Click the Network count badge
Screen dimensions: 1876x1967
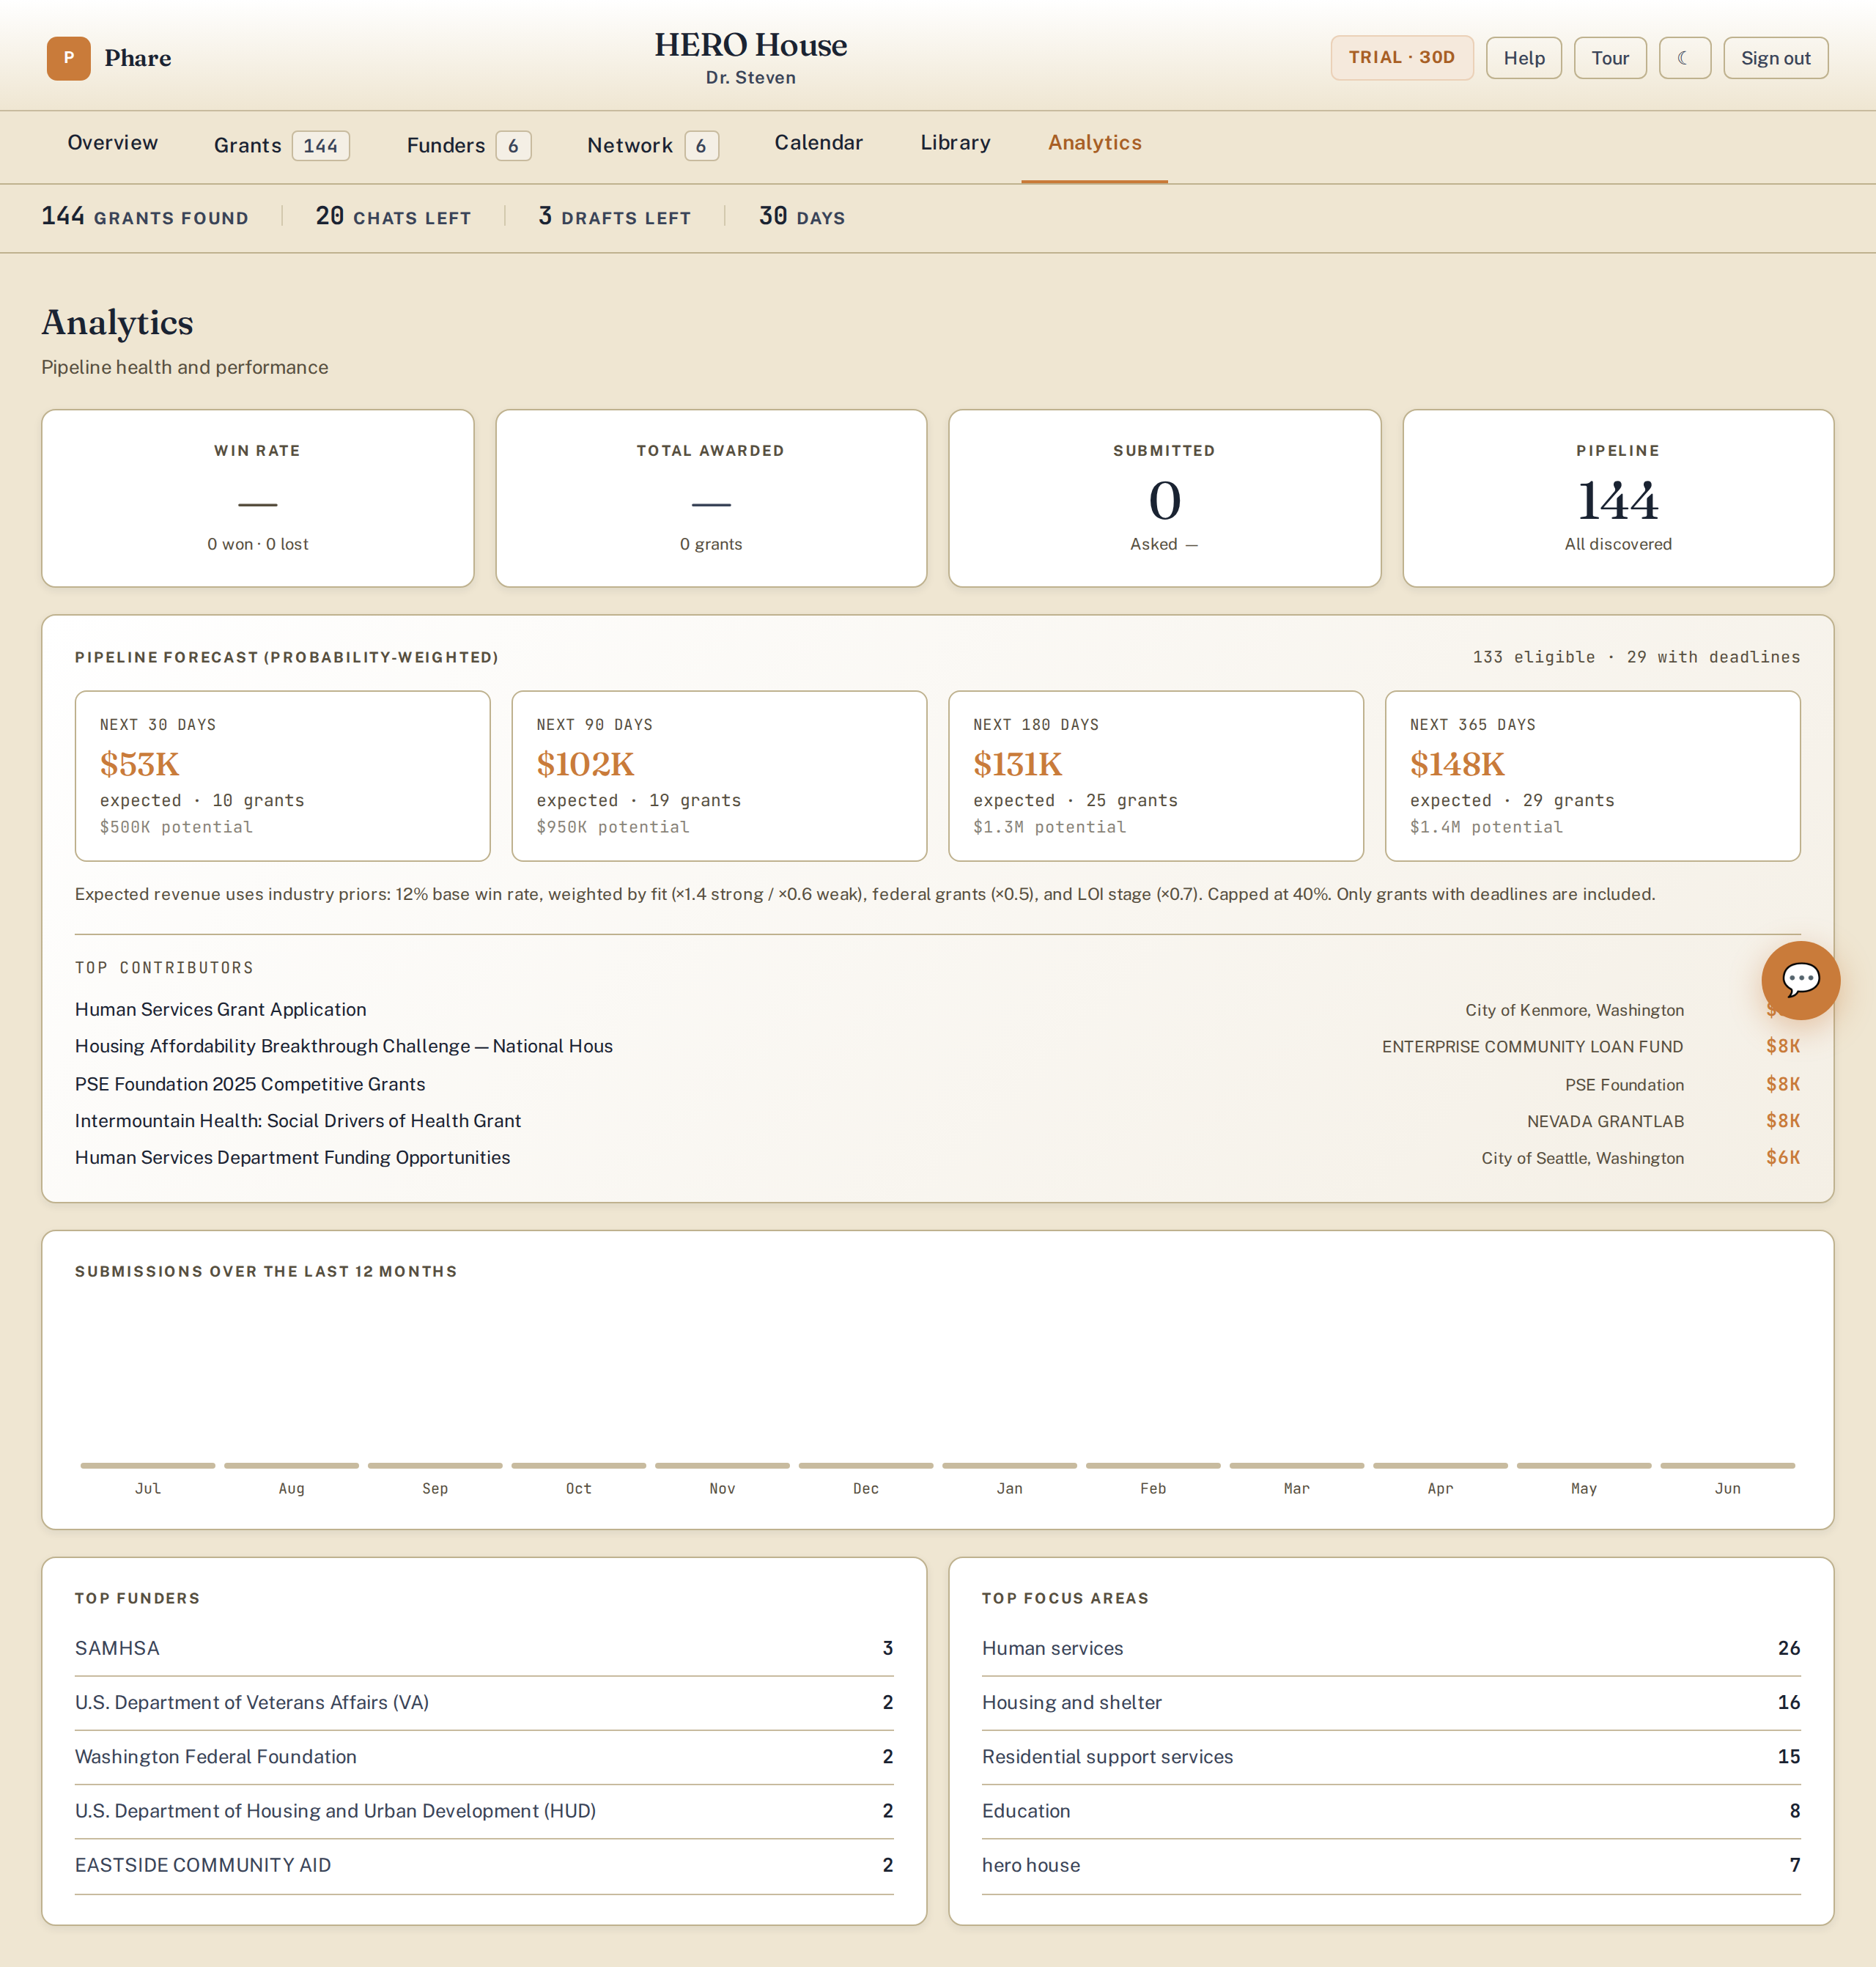click(701, 146)
